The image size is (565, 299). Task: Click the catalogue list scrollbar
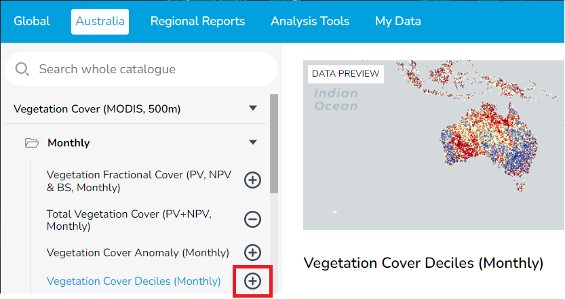[x=273, y=144]
